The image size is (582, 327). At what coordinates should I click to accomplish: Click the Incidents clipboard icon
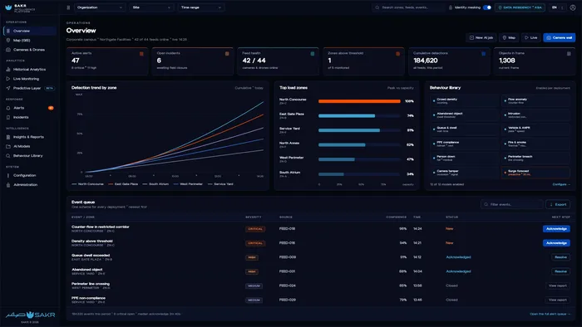(8, 117)
